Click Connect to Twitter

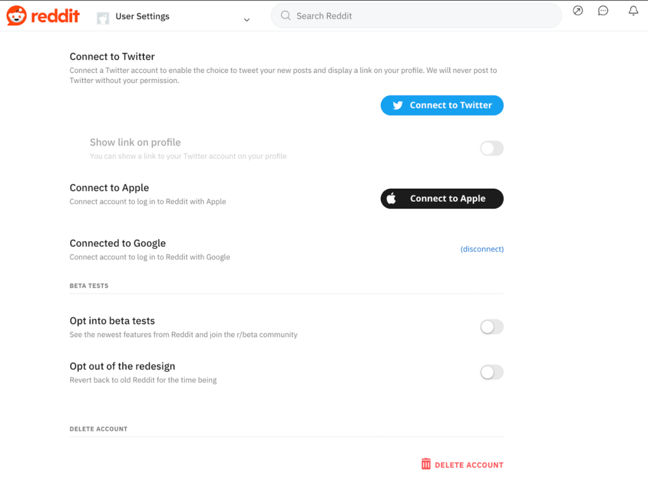click(442, 105)
